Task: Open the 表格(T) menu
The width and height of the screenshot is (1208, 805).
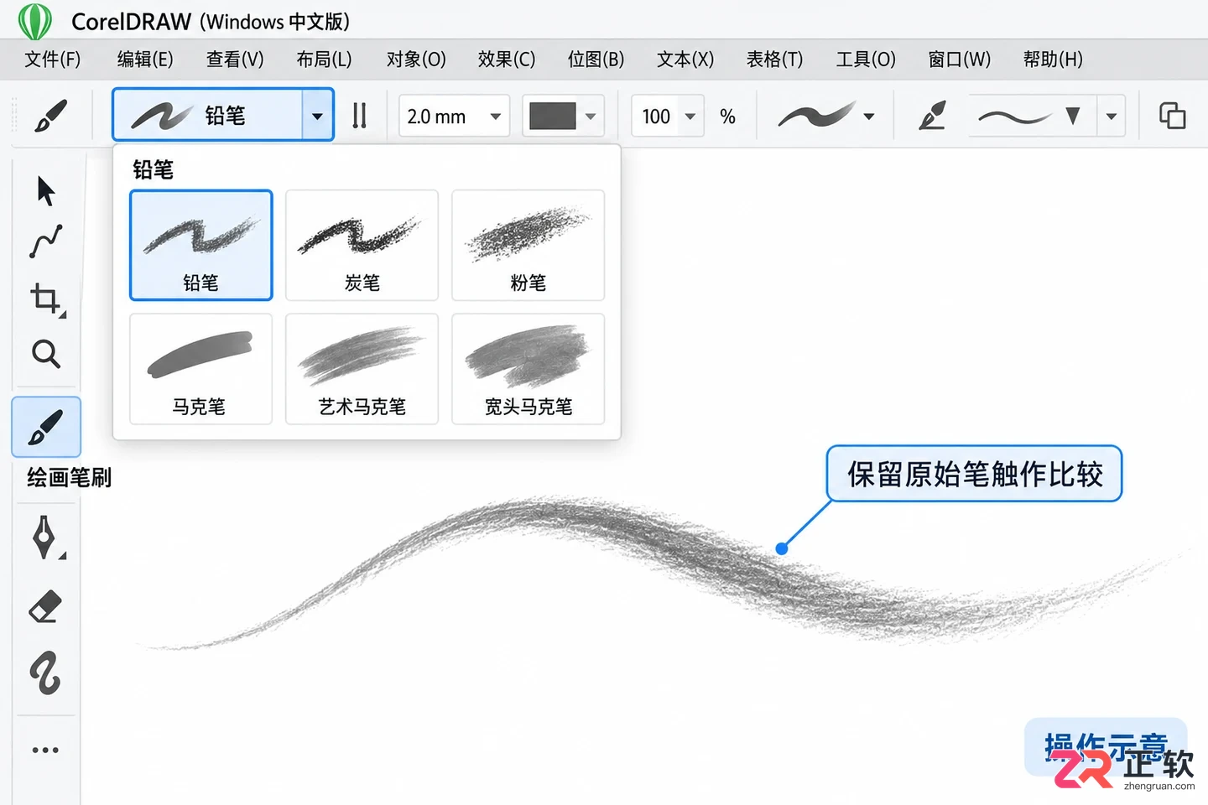Action: click(x=775, y=60)
